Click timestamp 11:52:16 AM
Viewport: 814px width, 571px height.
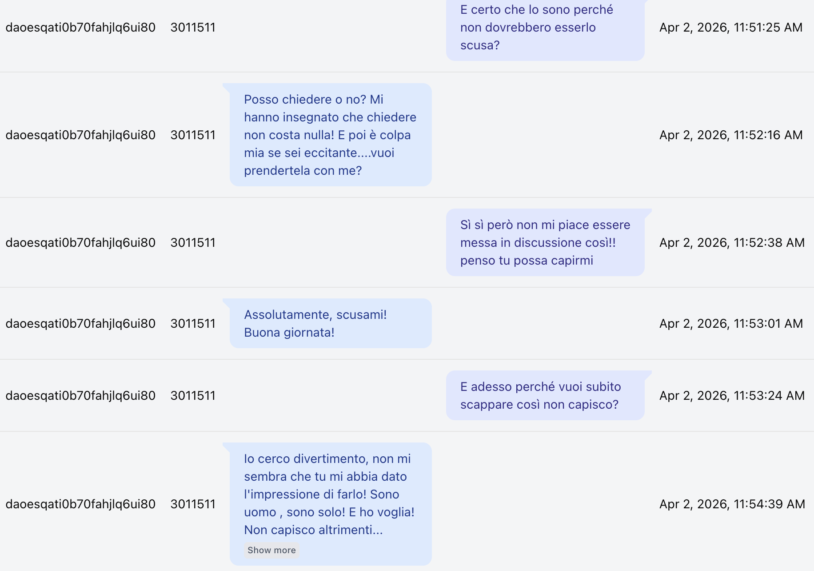(731, 135)
